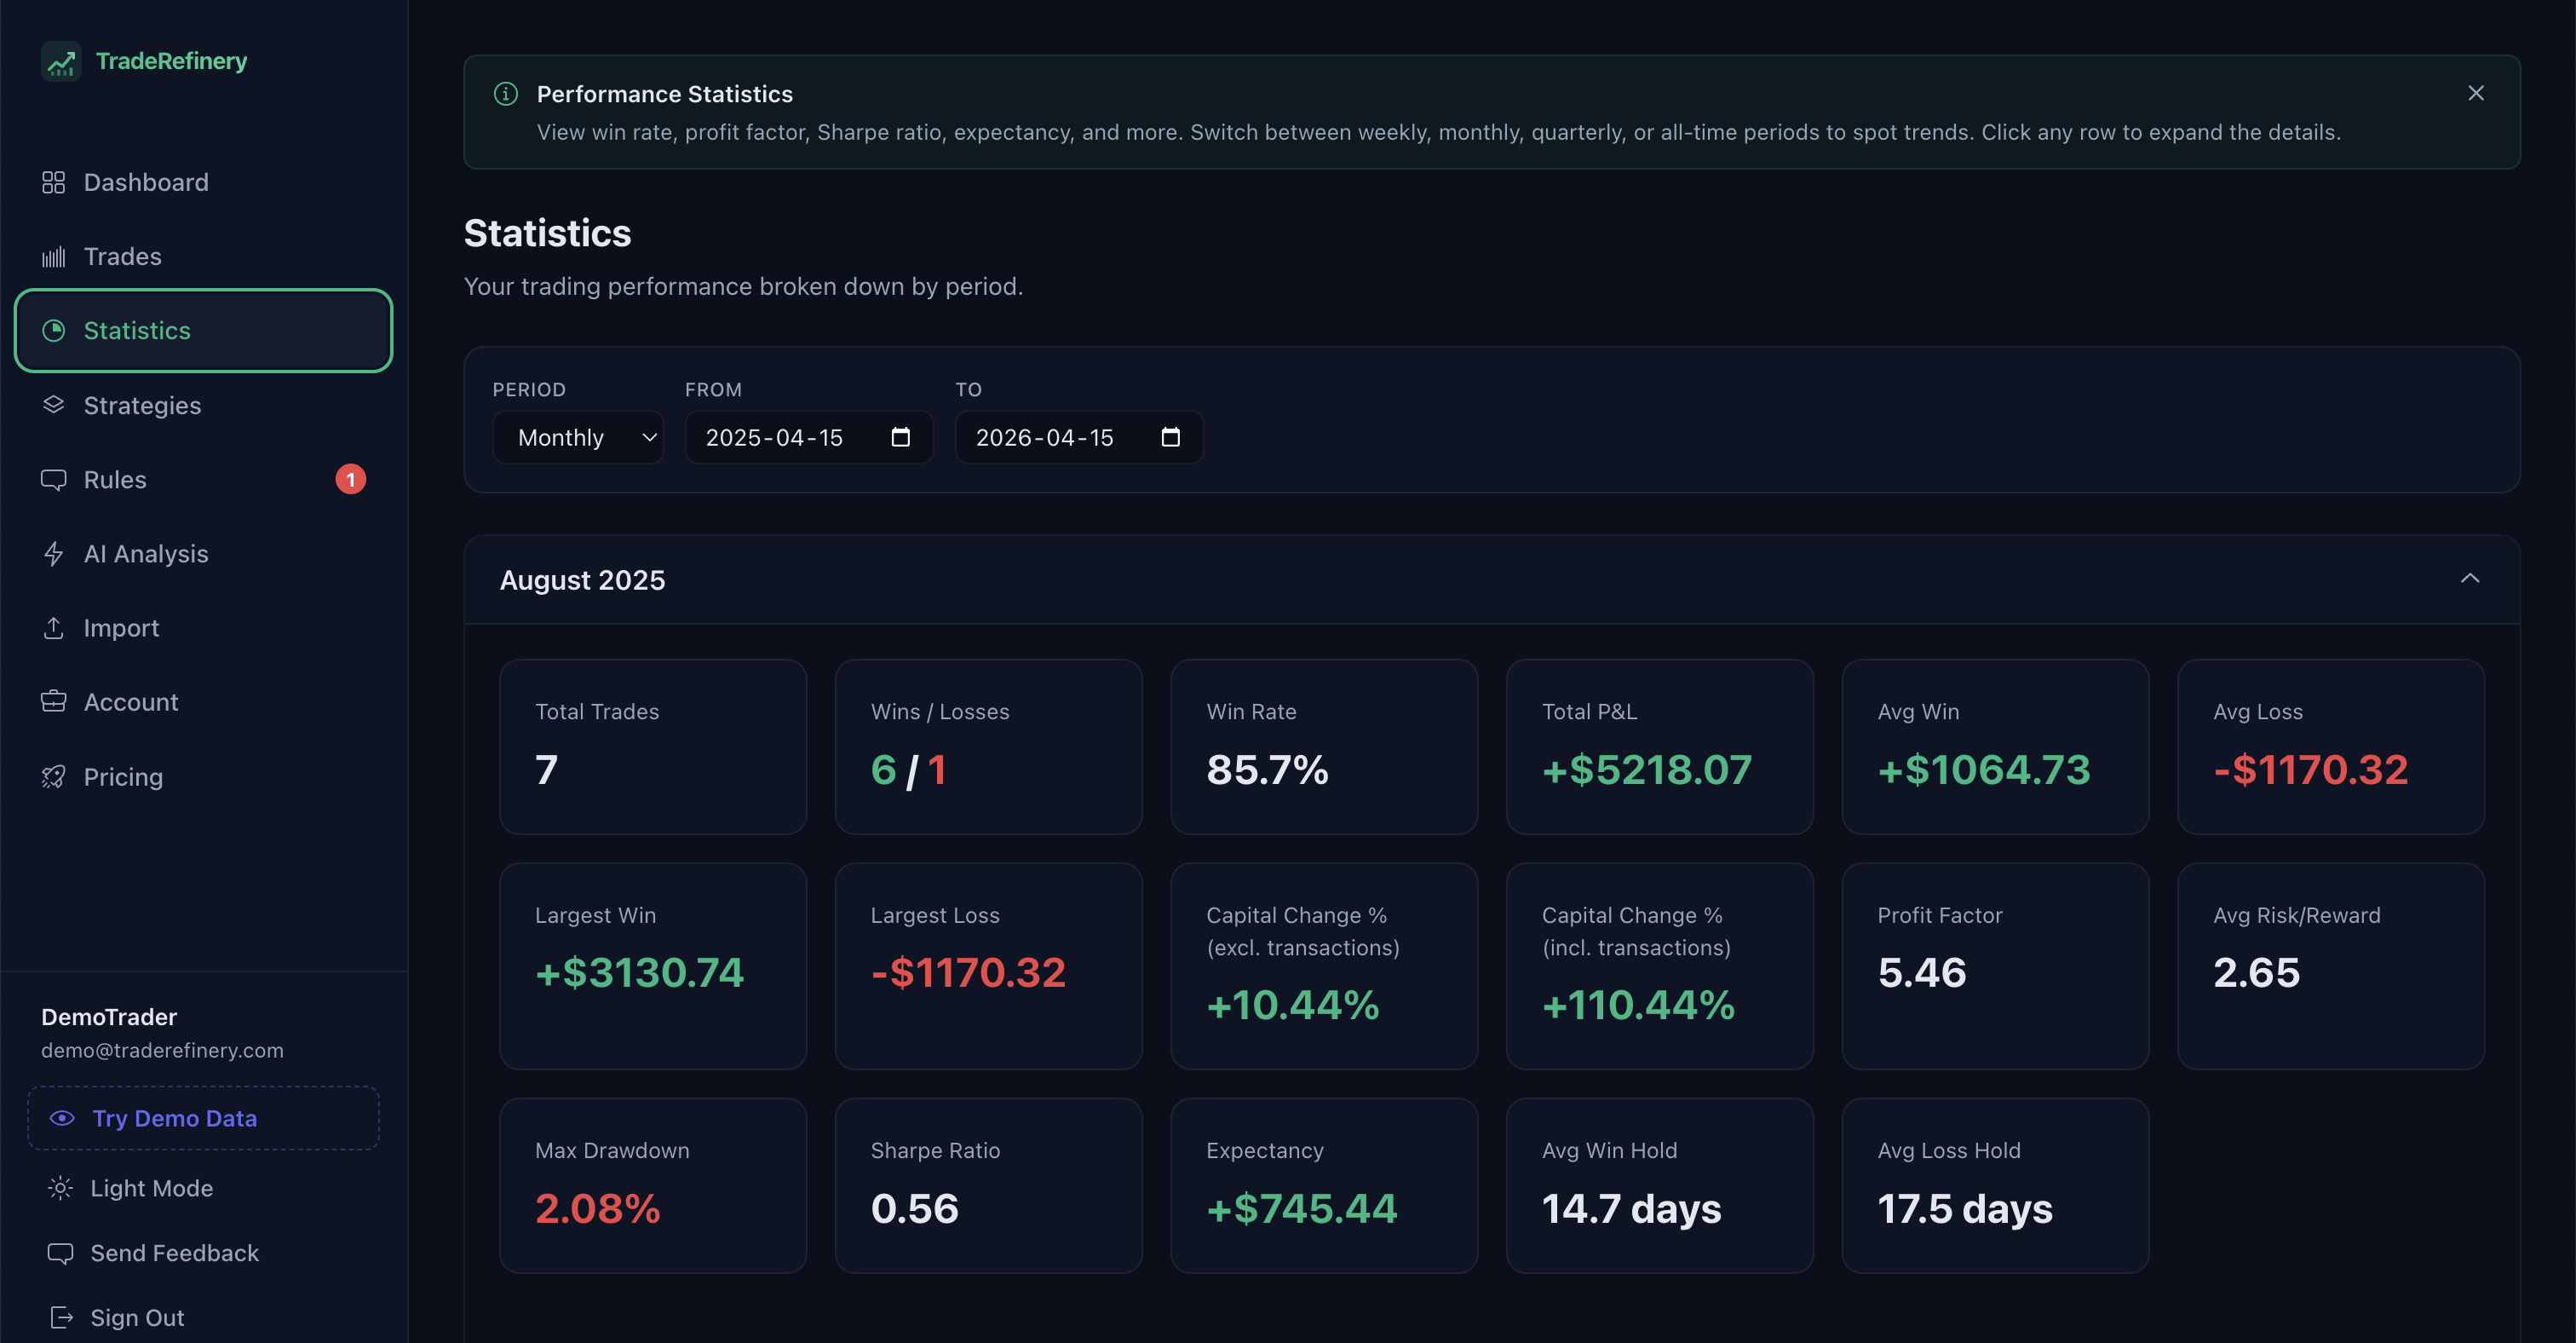View the Pricing page

(x=203, y=777)
